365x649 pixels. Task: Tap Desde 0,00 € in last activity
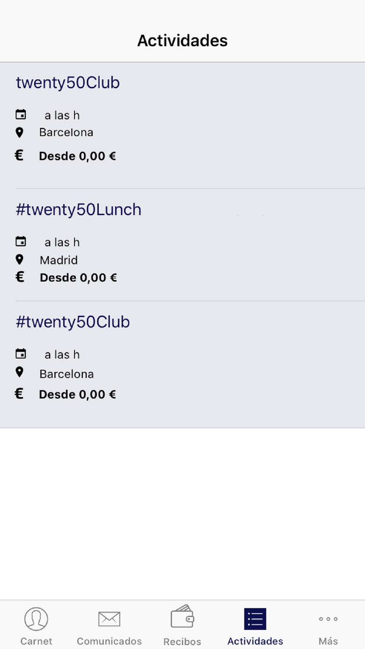pyautogui.click(x=77, y=395)
